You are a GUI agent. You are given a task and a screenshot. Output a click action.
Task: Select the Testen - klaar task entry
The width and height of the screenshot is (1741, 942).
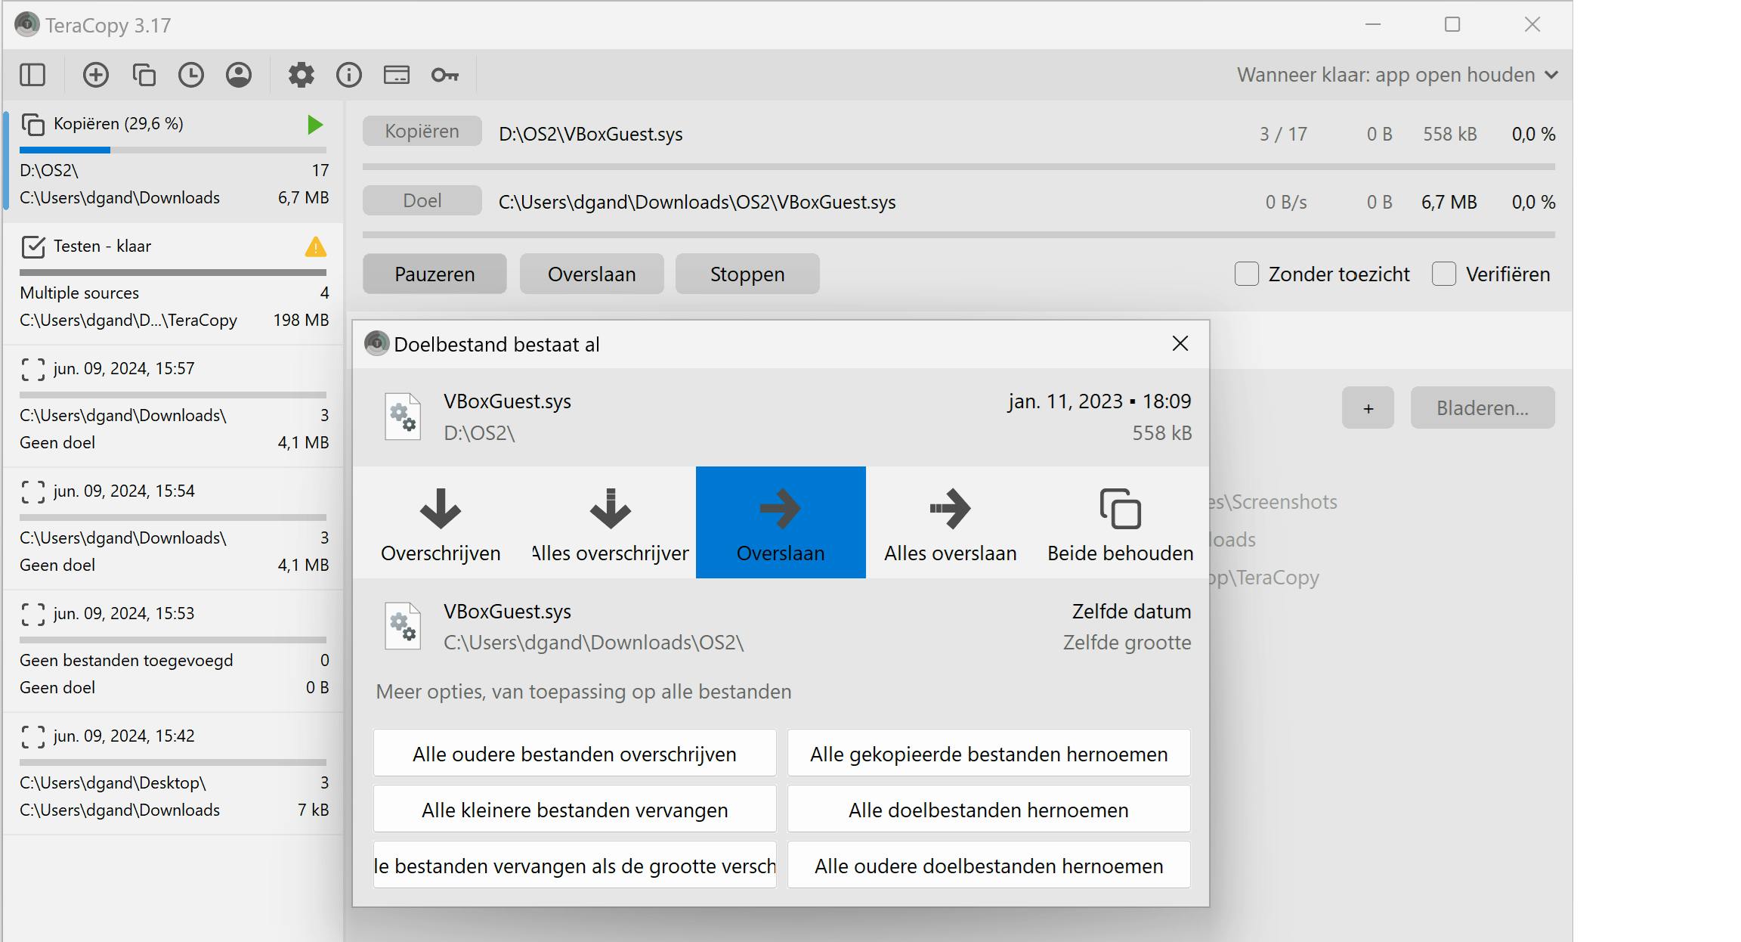tap(102, 246)
